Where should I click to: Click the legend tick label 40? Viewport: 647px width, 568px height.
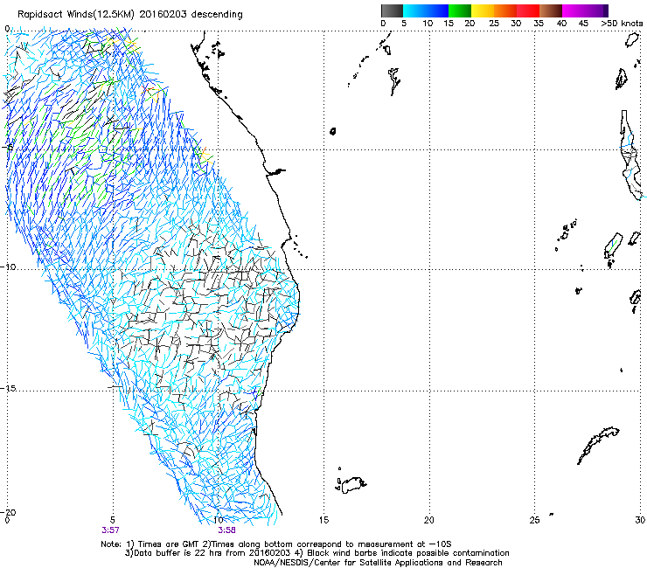tap(561, 24)
